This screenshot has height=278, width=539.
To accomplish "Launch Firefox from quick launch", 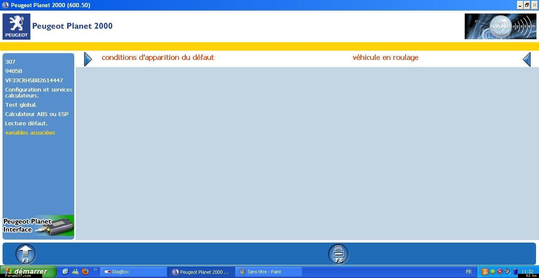I will pos(85,272).
